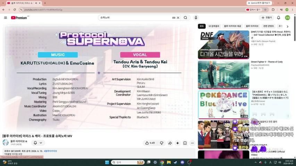Screen dimensions: 296x166
Task: Open browser extensions puzzle icon
Action: 273,10
